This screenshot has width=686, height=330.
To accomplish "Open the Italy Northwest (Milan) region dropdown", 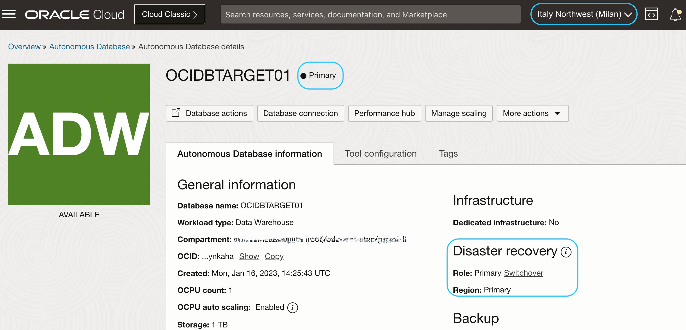I will click(584, 14).
